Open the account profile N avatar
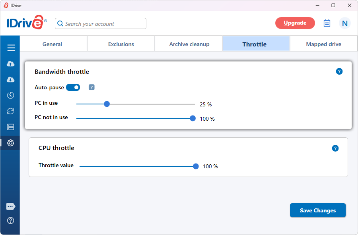This screenshot has width=358, height=235. (x=344, y=23)
